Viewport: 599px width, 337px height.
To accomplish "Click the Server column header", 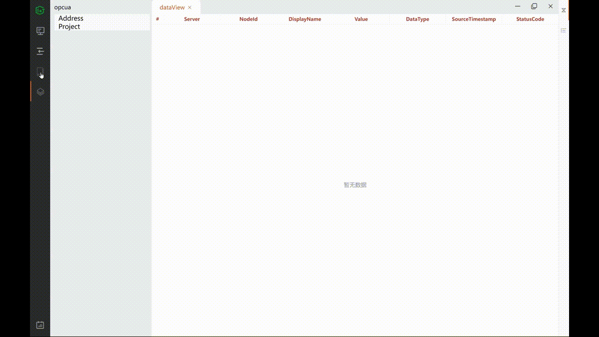I will 192,19.
